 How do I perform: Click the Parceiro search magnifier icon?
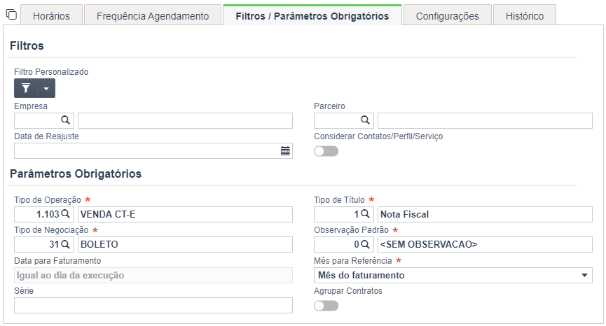[365, 120]
